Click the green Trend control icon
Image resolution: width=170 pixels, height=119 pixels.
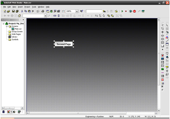pyautogui.click(x=162, y=69)
